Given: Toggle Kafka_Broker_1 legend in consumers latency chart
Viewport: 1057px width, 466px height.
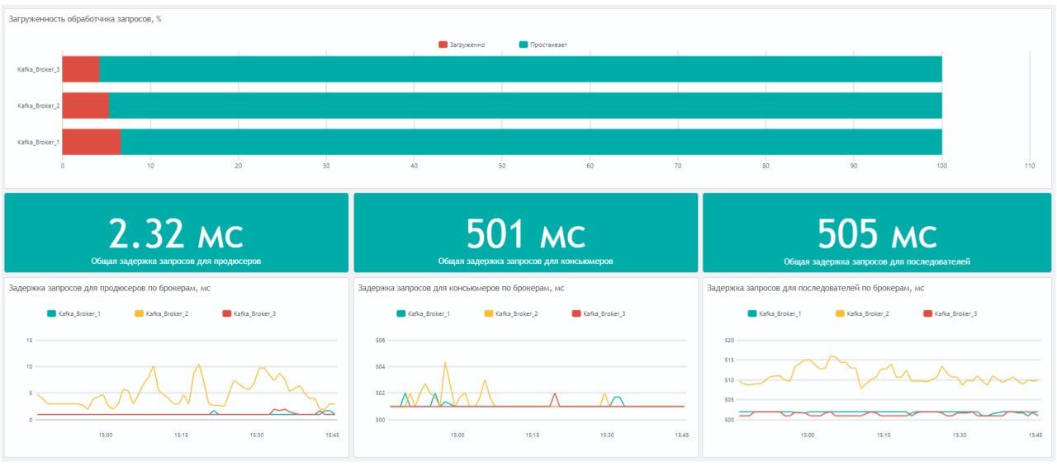Looking at the screenshot, I should coord(424,313).
